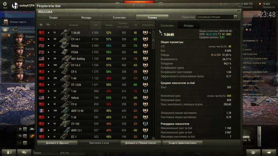Viewport: 278px width, 156px height.
Task: Open the chat channels icon at bottom left
Action: [24, 153]
